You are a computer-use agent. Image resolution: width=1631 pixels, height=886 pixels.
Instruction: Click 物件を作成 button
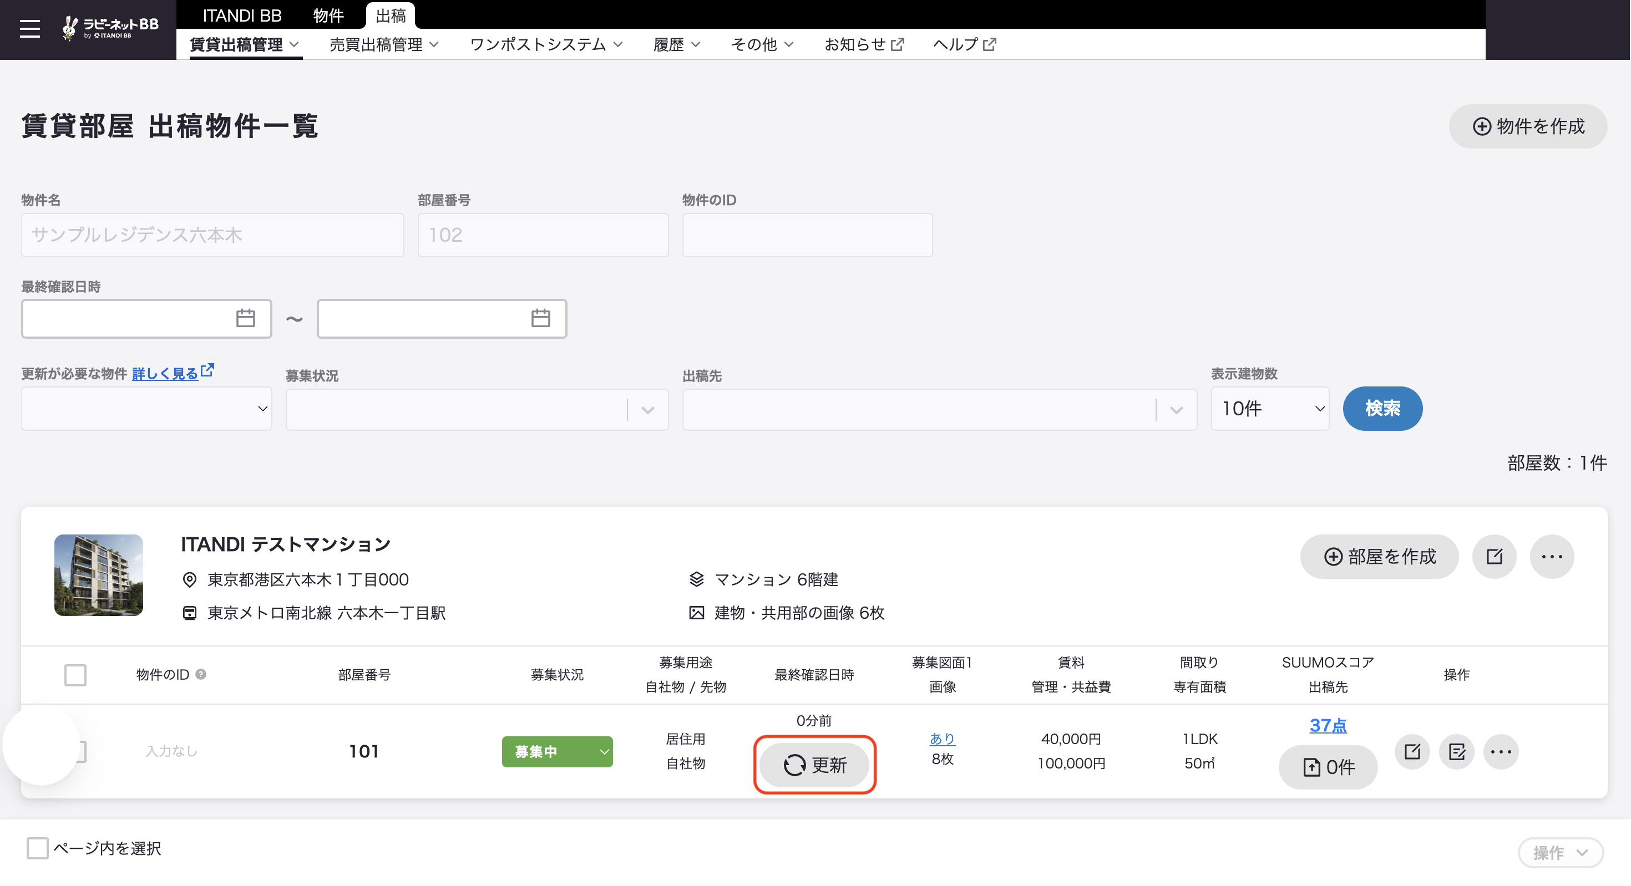(1527, 126)
